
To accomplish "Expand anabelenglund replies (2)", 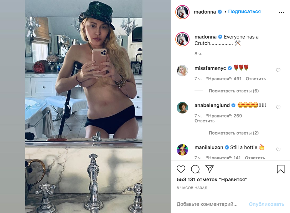I will point(234,133).
